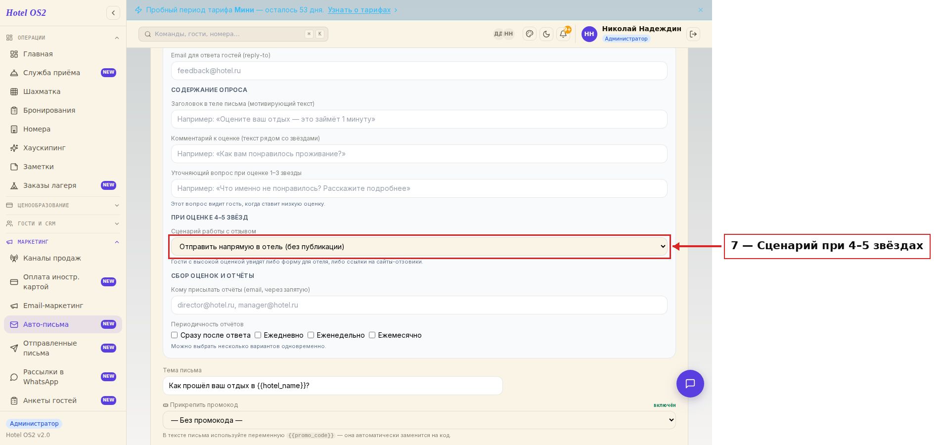Click the Анкеты гостей clipboard icon
This screenshot has height=445, width=942.
coord(14,400)
